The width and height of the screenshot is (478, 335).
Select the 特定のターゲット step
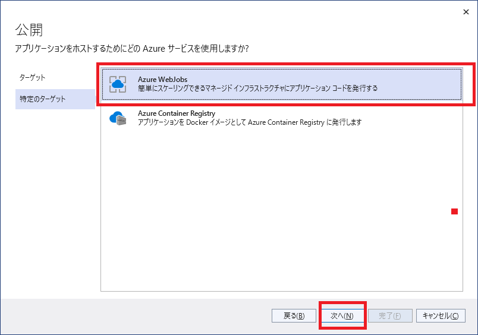55,99
